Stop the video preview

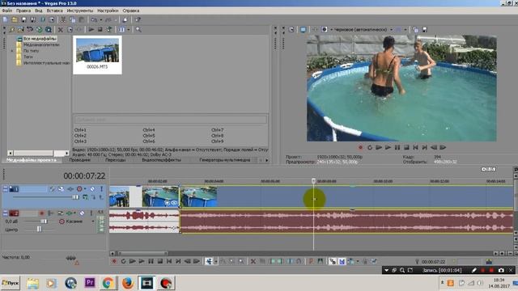coord(406,147)
